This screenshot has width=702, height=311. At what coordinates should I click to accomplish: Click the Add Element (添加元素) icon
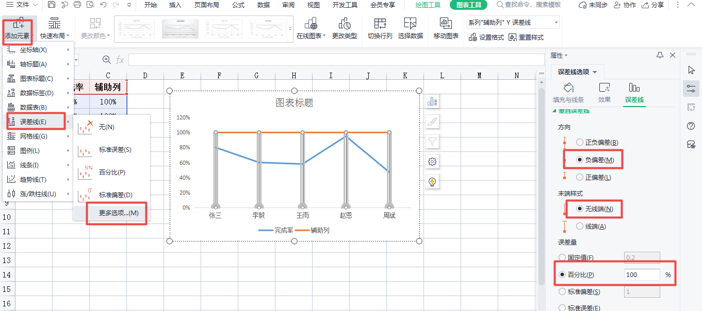click(18, 24)
